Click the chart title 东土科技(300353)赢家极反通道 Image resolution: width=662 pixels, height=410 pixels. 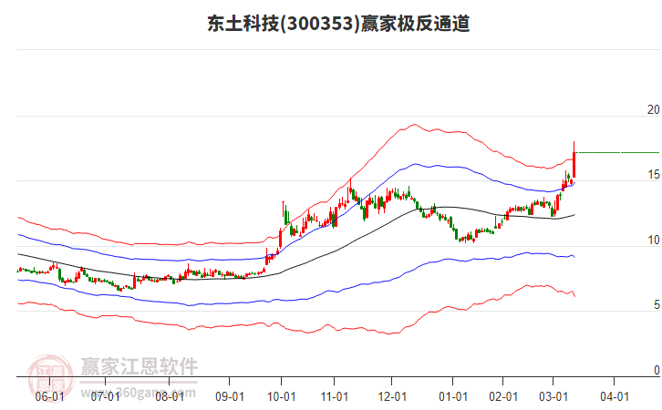[338, 24]
